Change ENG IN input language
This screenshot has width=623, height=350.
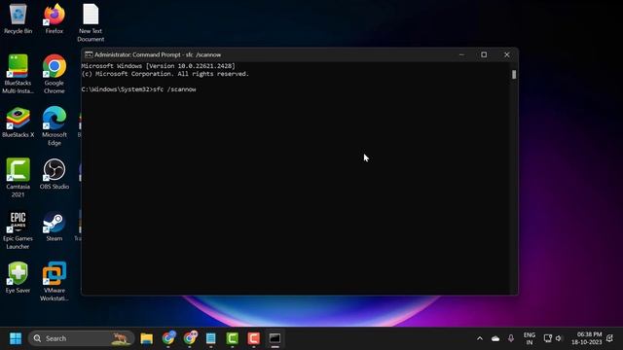[530, 338]
